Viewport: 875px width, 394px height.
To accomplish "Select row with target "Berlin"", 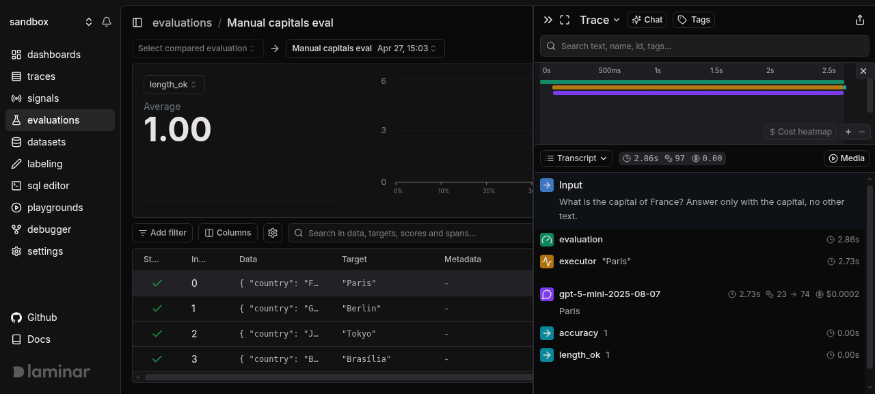I will pos(332,309).
